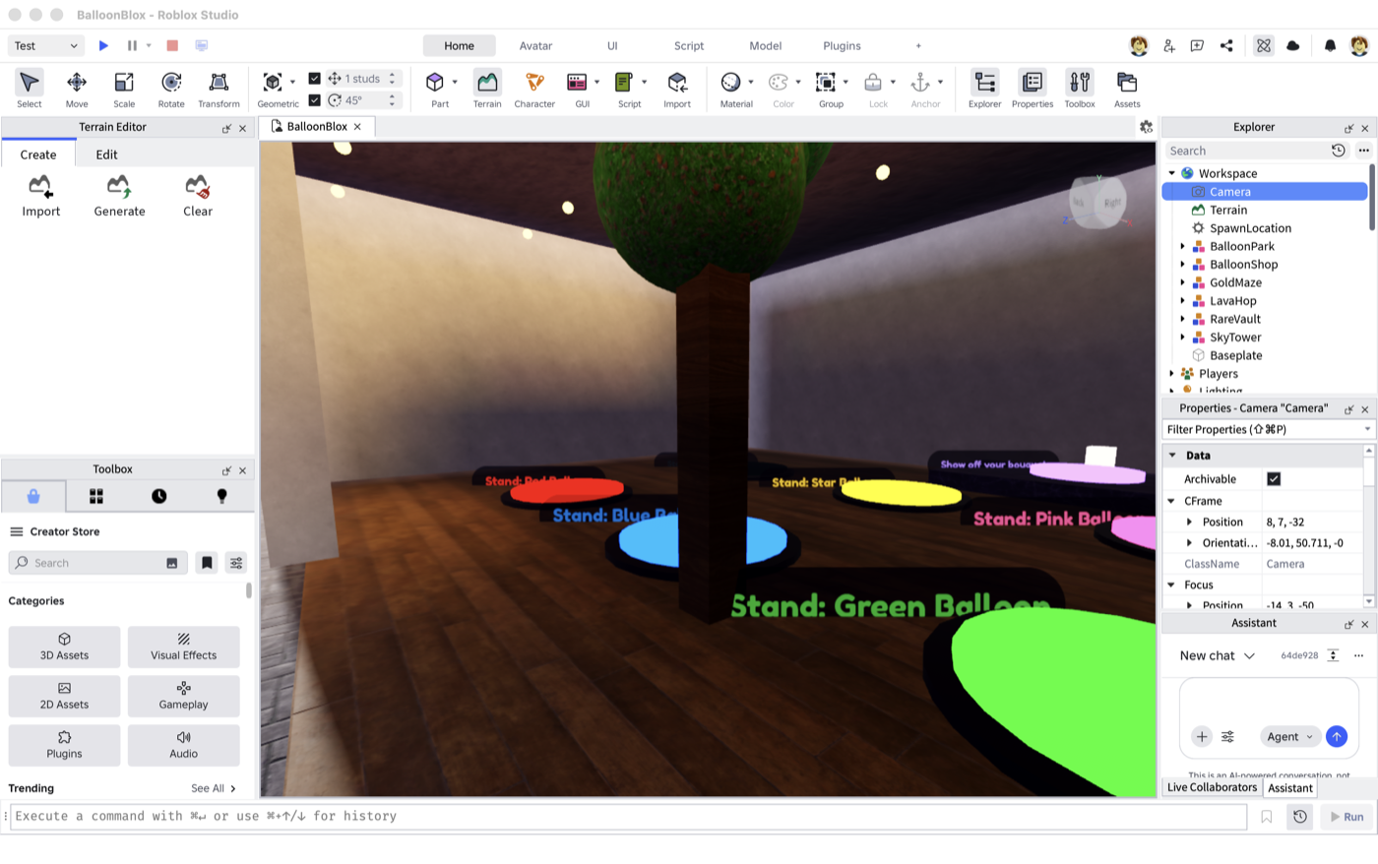Send the Assistant chat message
The image size is (1378, 864).
pos(1336,737)
